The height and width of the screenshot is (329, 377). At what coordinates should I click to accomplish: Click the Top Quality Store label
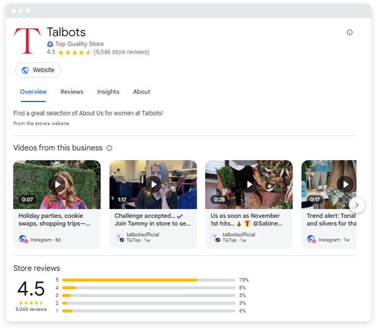(x=79, y=44)
